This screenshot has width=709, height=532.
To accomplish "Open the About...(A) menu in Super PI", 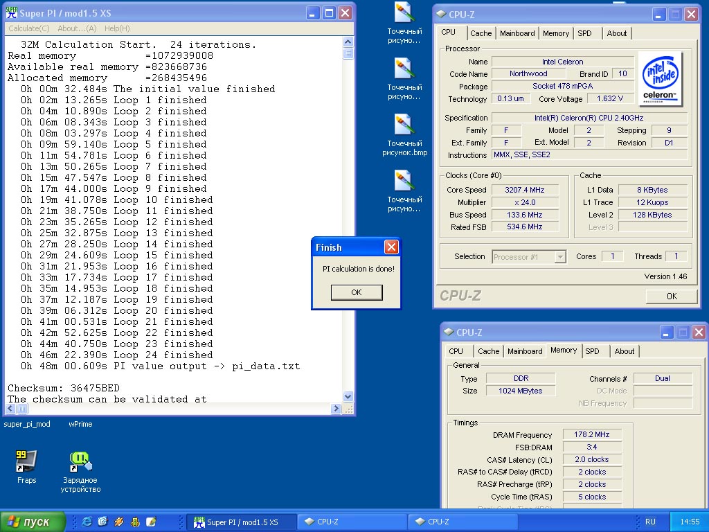I will [77, 28].
